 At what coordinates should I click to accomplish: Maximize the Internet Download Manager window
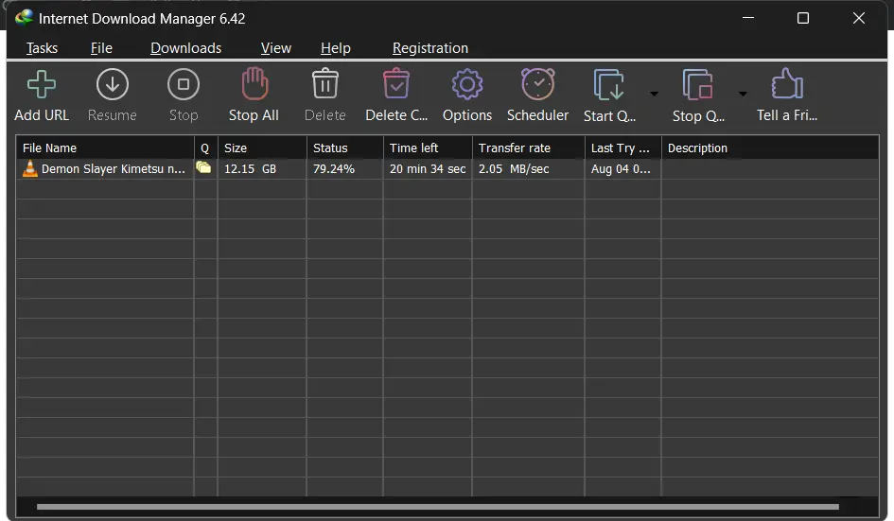[x=803, y=18]
